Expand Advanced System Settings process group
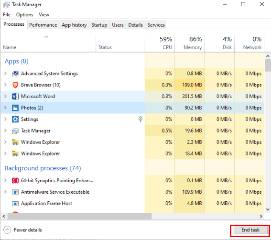The image size is (271, 240). click(x=5, y=74)
